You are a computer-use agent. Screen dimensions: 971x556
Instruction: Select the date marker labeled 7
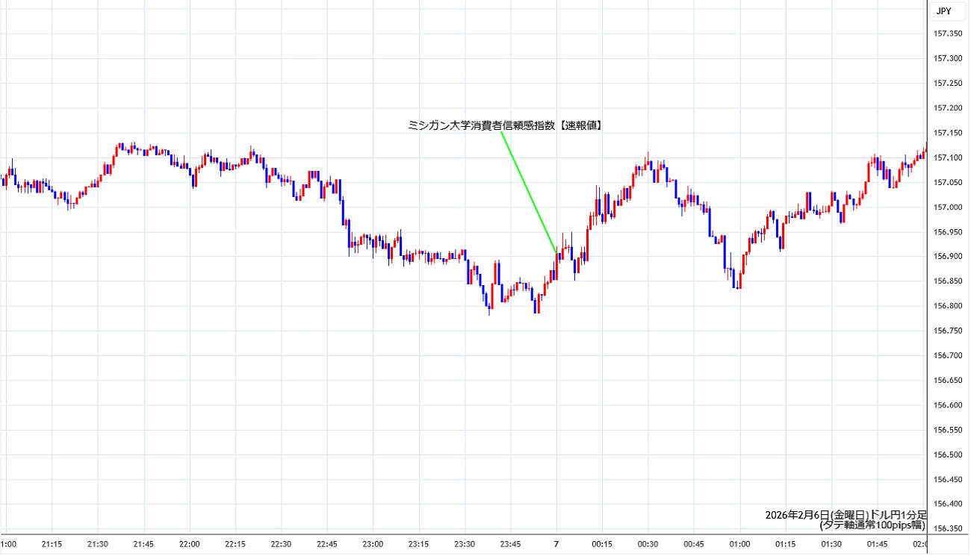tap(556, 544)
